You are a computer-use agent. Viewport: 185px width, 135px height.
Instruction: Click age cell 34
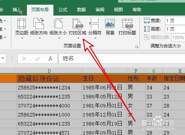[x=154, y=88]
